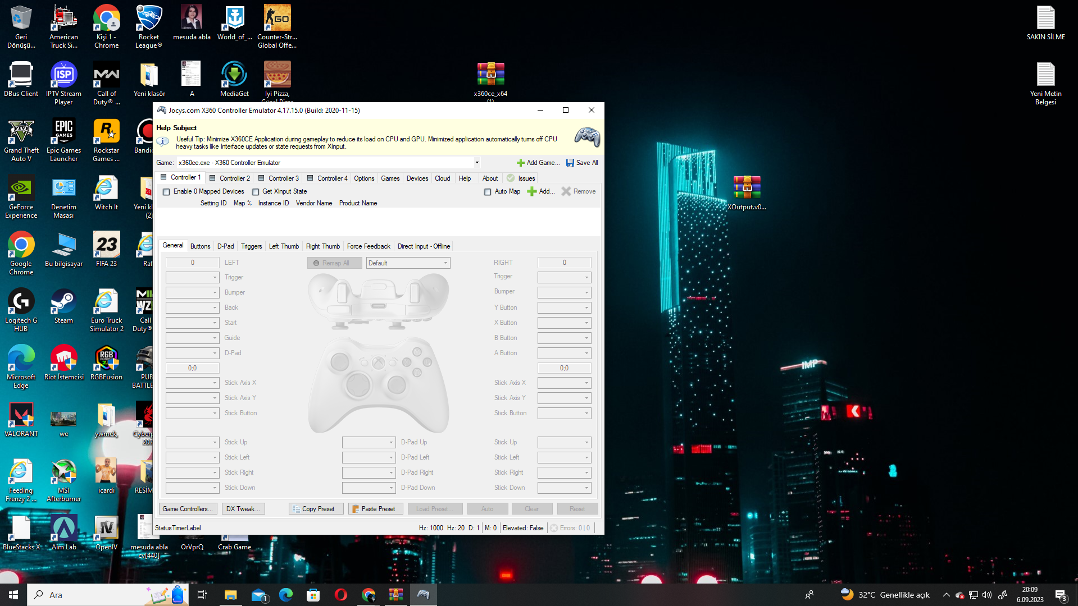Viewport: 1078px width, 606px height.
Task: Expand the Game selection dropdown
Action: tap(477, 163)
